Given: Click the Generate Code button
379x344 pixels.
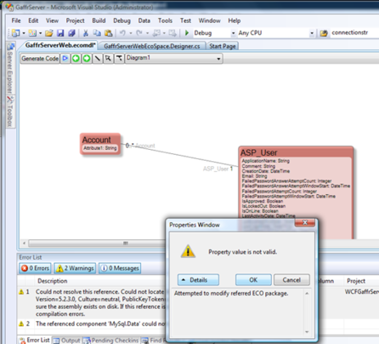Looking at the screenshot, I should 40,59.
